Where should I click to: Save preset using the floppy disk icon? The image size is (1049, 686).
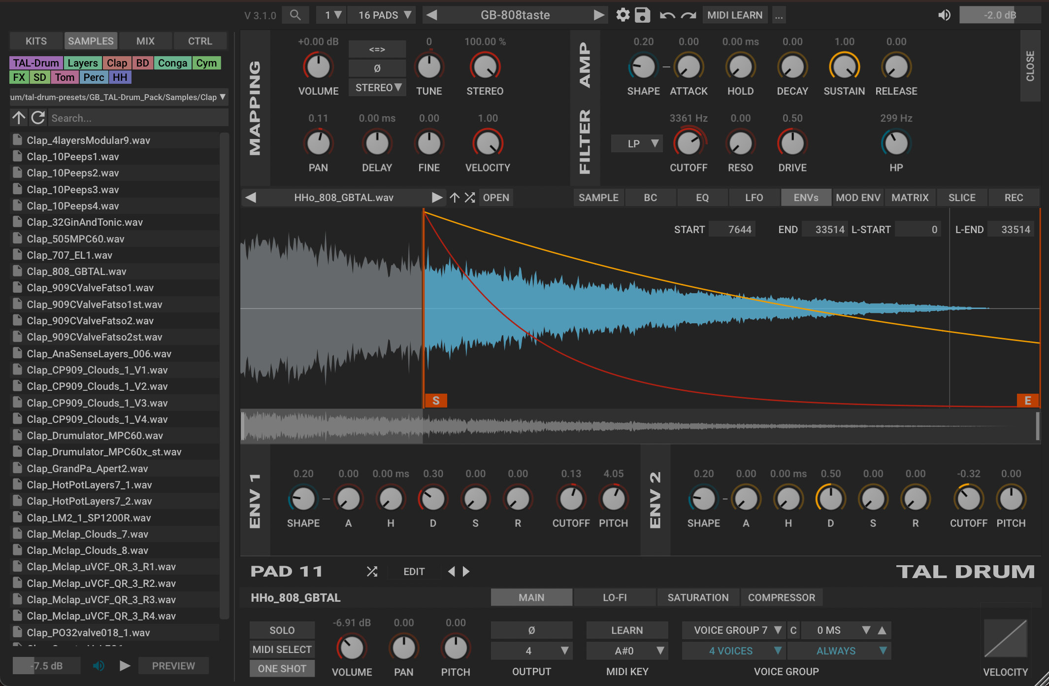click(x=642, y=15)
